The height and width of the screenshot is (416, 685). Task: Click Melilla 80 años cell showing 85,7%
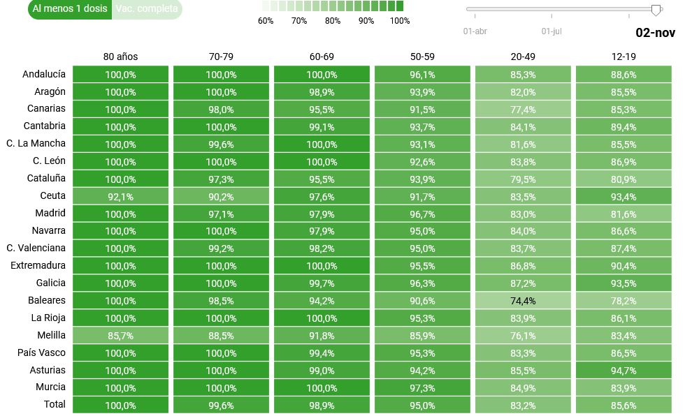pos(120,336)
